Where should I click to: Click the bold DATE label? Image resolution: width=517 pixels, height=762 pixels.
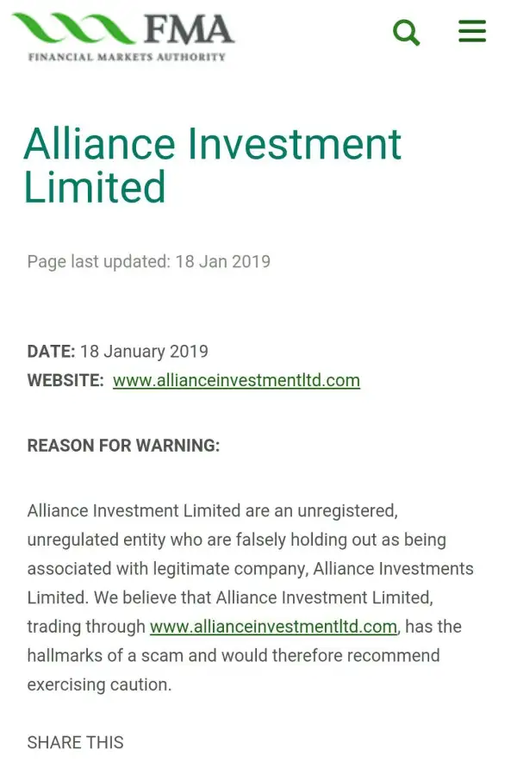coord(51,352)
